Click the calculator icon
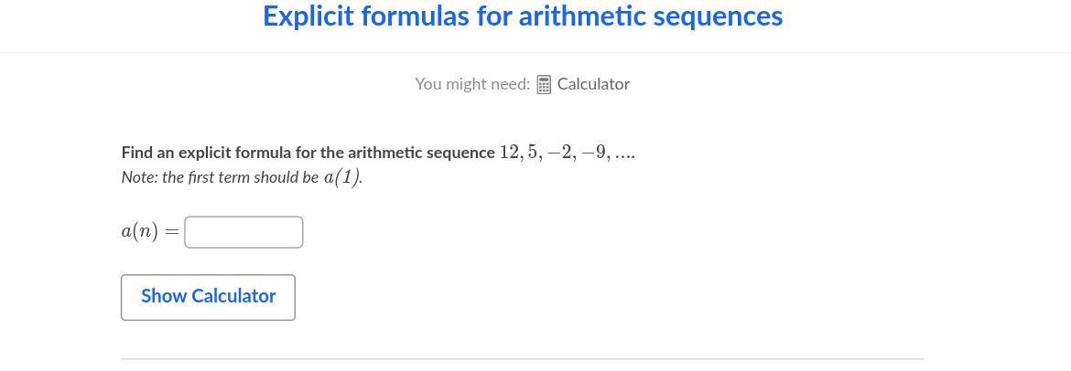The height and width of the screenshot is (371, 1071). tap(544, 85)
